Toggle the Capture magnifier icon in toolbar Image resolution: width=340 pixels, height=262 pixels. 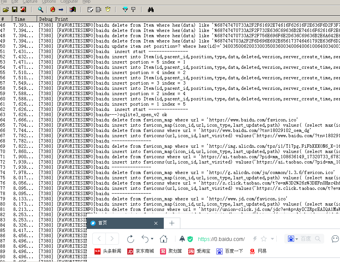(41, 9)
